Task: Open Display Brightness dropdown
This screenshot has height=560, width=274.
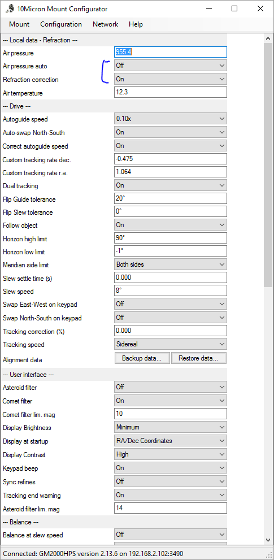Action: tap(171, 427)
